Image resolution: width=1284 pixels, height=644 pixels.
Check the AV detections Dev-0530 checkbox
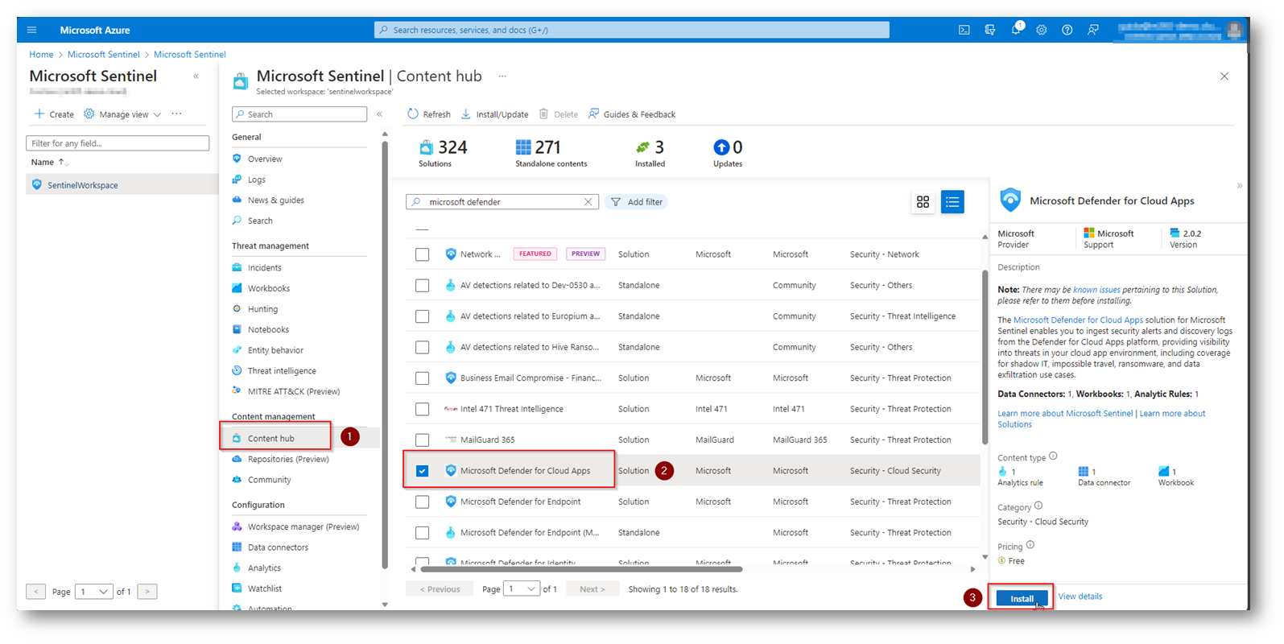[x=422, y=286]
